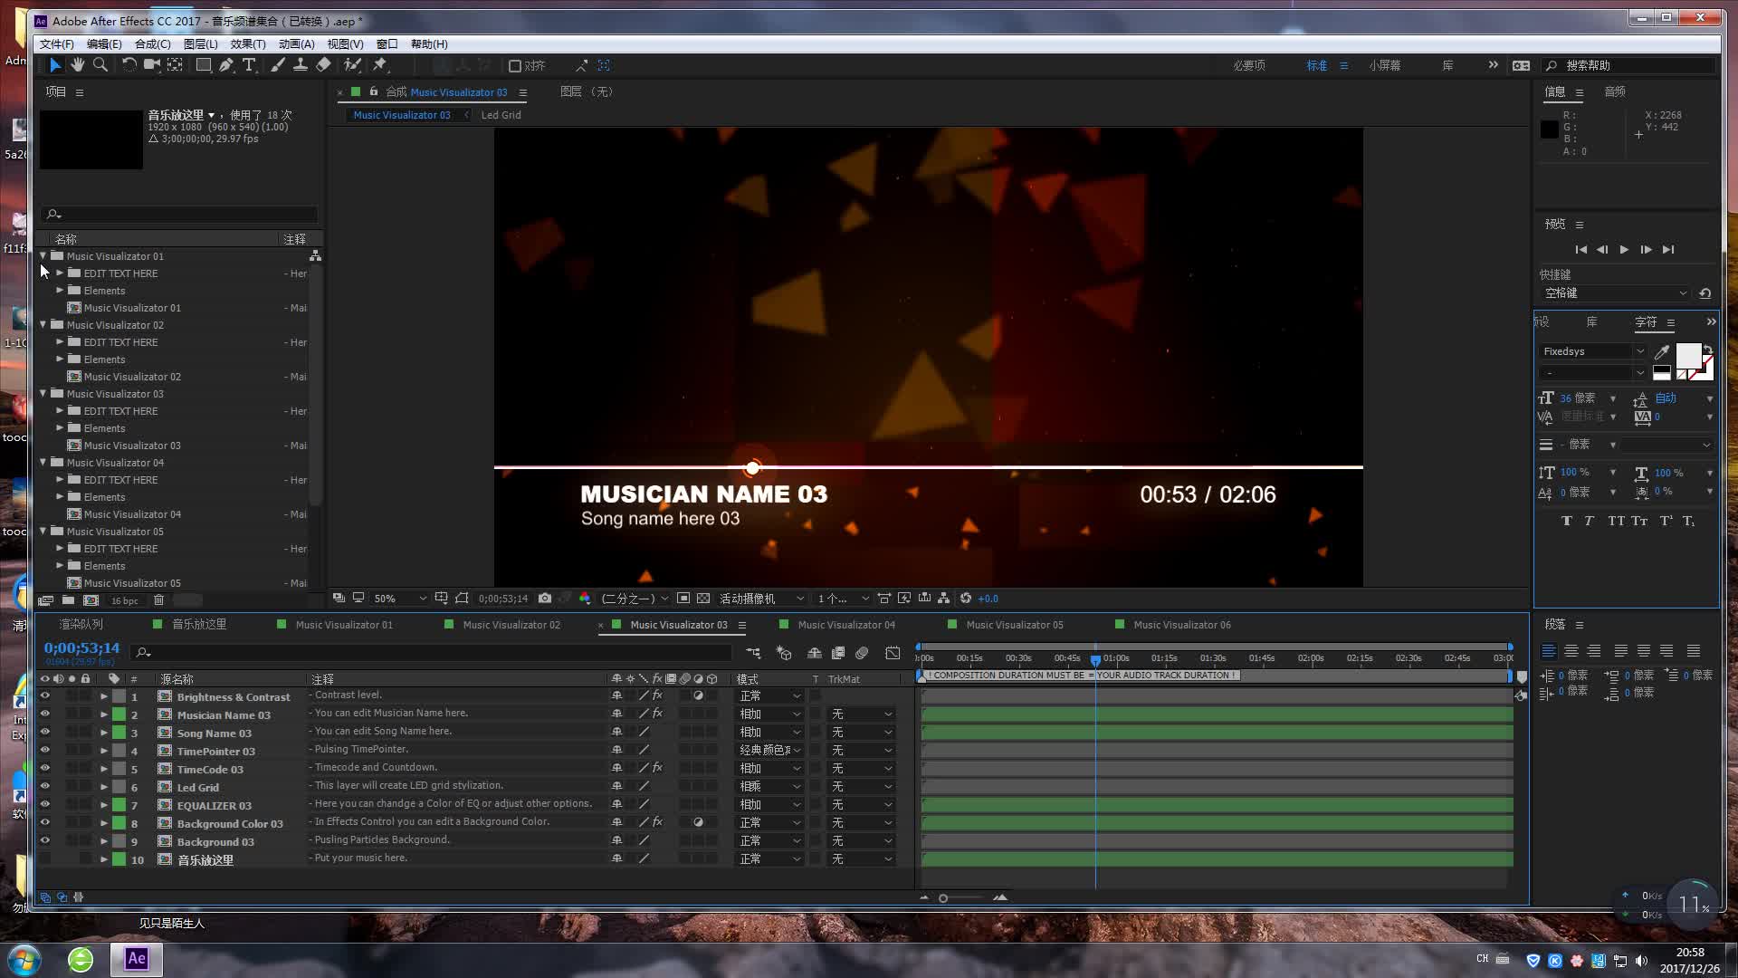Screen dimensions: 1738x978
Task: Select the Horizontal Type tool
Action: pos(249,65)
